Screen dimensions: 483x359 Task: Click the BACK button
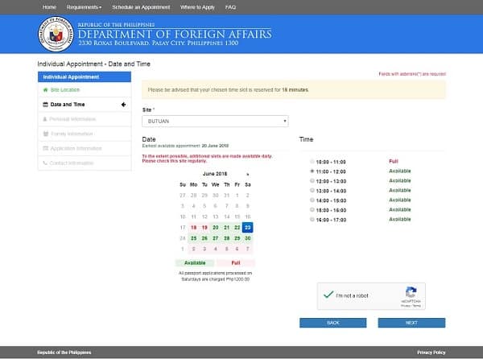pos(333,323)
